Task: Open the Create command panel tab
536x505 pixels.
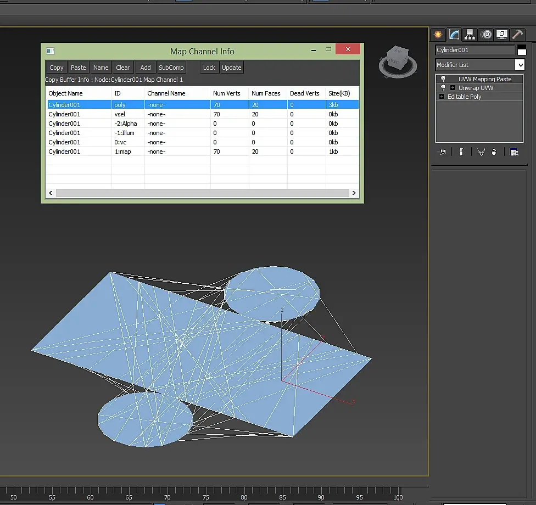Action: [438, 35]
